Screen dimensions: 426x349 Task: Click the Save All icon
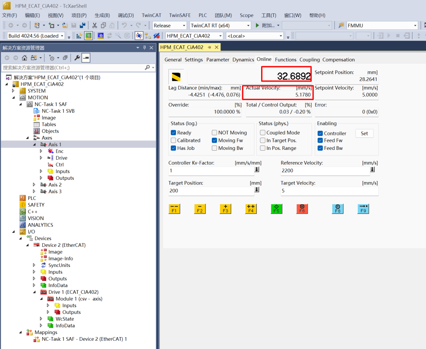[x=82, y=26]
